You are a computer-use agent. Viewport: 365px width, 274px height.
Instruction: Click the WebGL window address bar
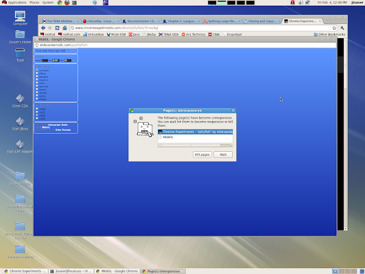pos(185,45)
